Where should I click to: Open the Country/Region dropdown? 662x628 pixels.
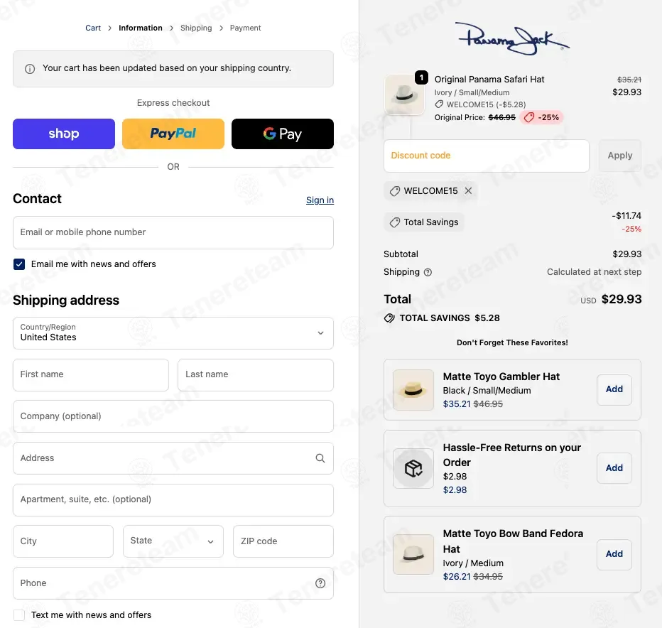tap(173, 332)
